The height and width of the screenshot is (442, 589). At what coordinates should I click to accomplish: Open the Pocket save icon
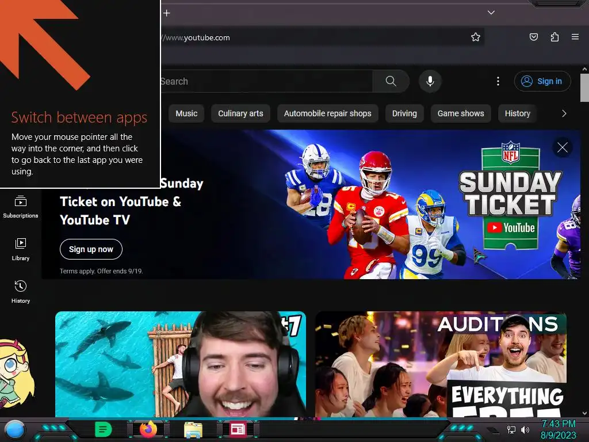(x=534, y=37)
